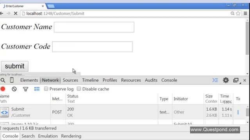
Task: Click the browser forward arrow
Action: click(9, 14)
